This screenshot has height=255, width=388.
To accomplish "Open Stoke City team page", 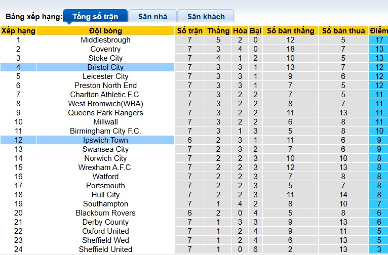I will (105, 58).
